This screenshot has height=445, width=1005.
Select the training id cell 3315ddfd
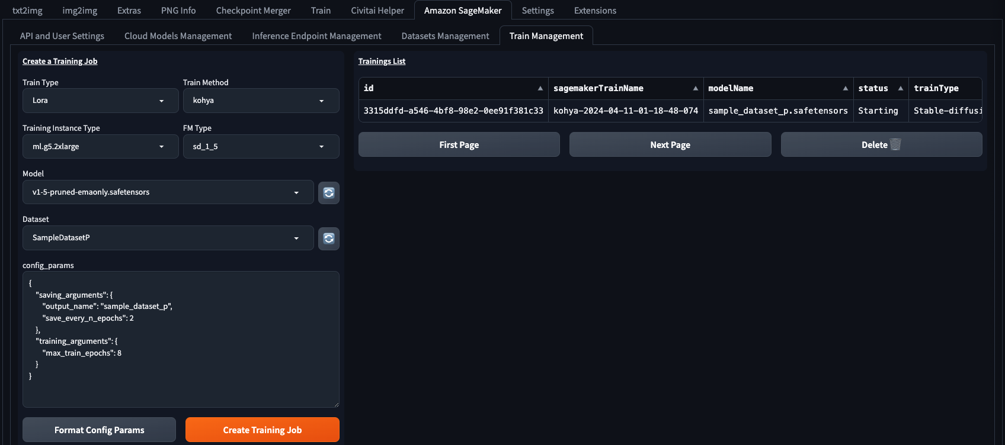click(x=453, y=111)
